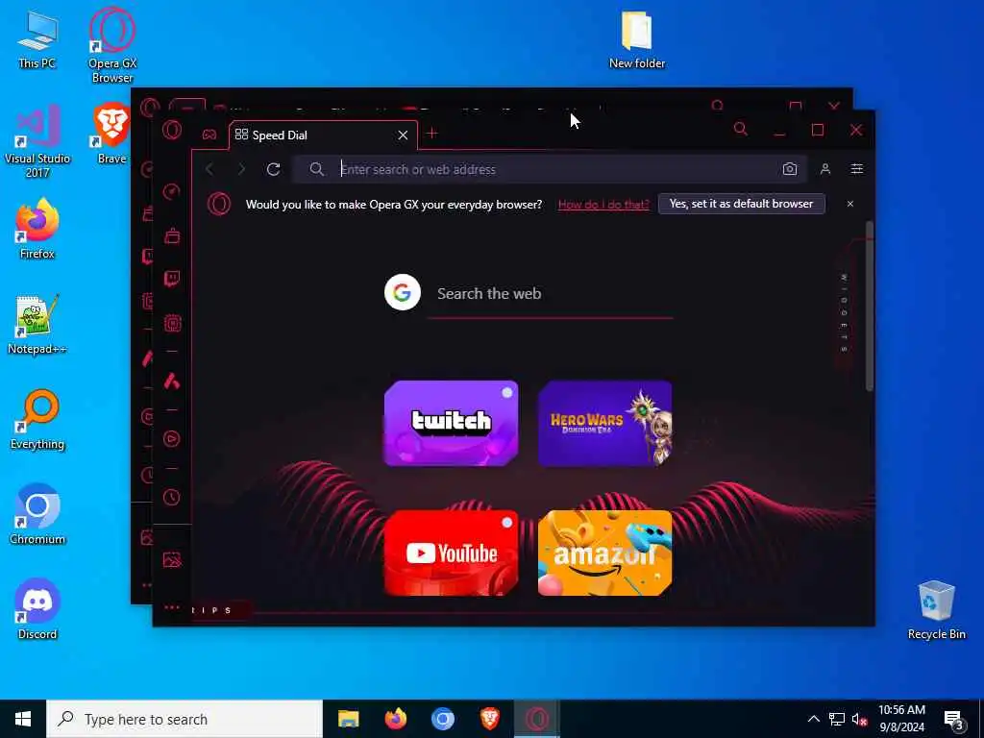Open Firefox from the taskbar
This screenshot has width=984, height=738.
coord(395,719)
